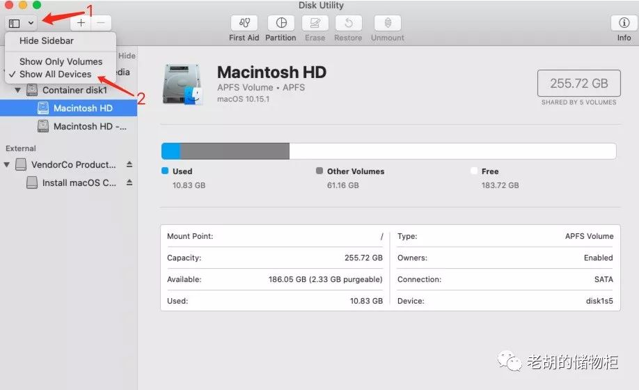Click the macOS 10.15.1 version text
The image size is (639, 390).
pyautogui.click(x=244, y=99)
